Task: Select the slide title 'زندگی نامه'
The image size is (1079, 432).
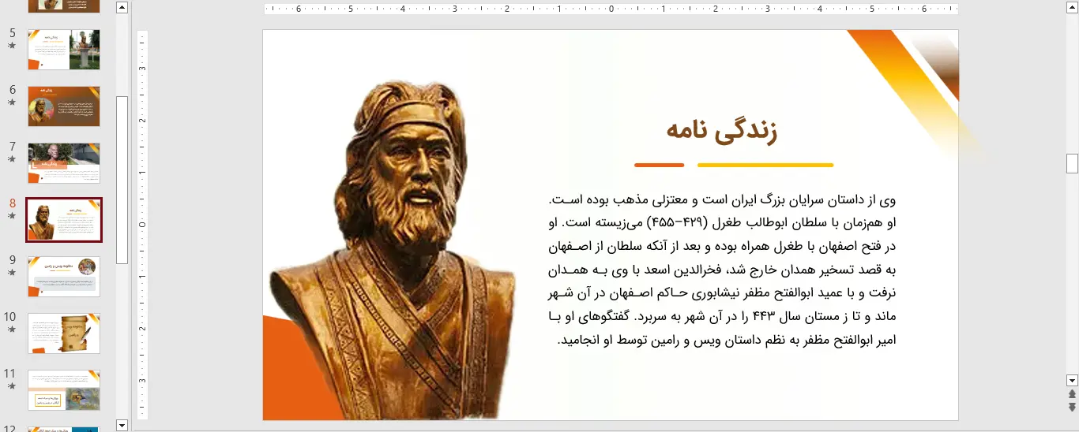Action: [x=722, y=132]
